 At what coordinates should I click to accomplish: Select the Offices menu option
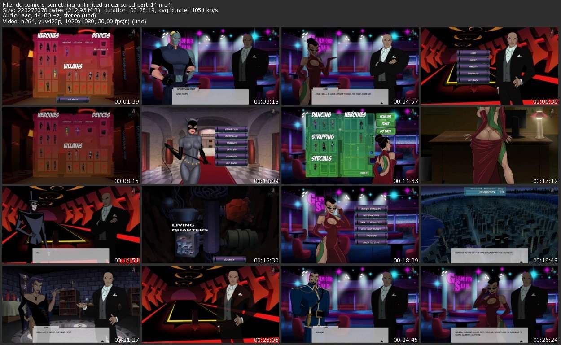pos(231,149)
